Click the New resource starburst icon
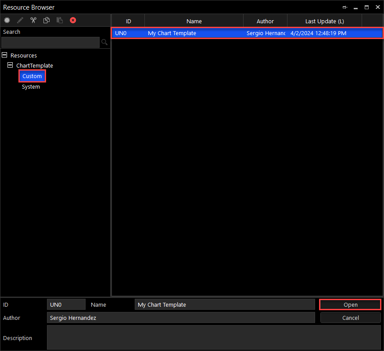This screenshot has width=384, height=351. click(x=7, y=20)
